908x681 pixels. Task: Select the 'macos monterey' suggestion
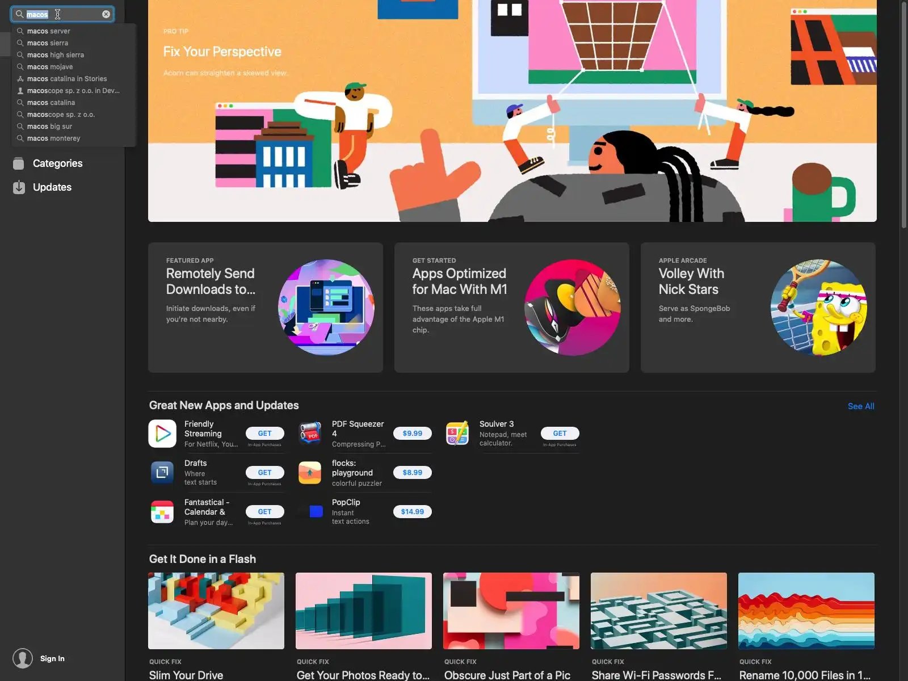click(74, 138)
